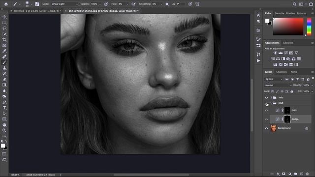Hide the Background layer
The width and height of the screenshot is (315, 177).
266,128
